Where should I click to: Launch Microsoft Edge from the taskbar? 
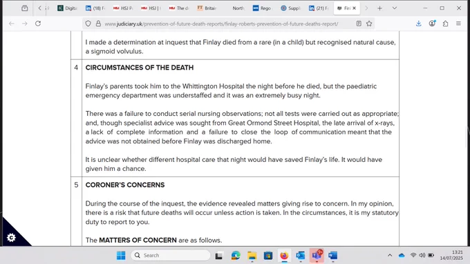tap(236, 256)
